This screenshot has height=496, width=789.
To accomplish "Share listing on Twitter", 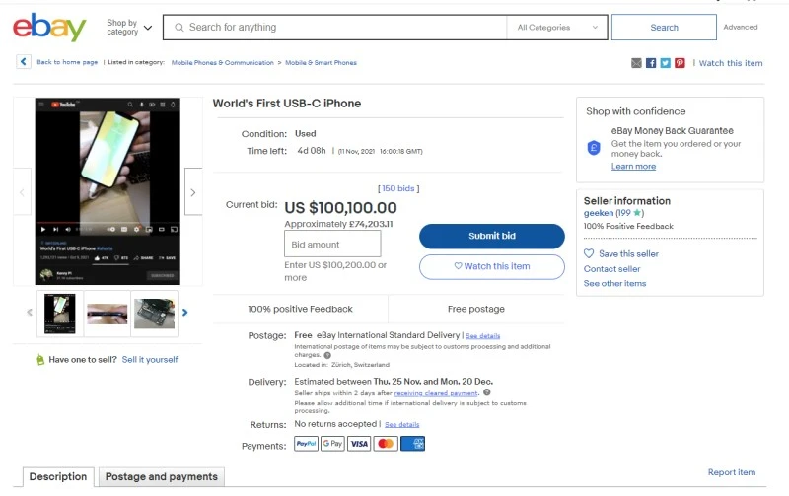I will tap(666, 63).
